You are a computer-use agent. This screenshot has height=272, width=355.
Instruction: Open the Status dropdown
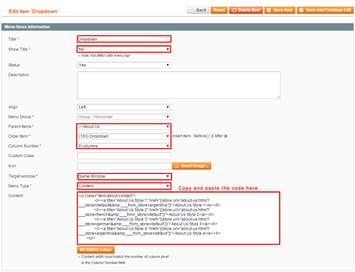point(124,65)
